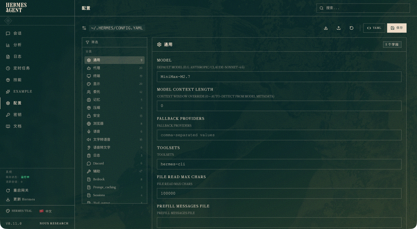Viewport: 417px width, 229px height.
Task: Click the Hermes Agent logo
Action: tap(16, 8)
